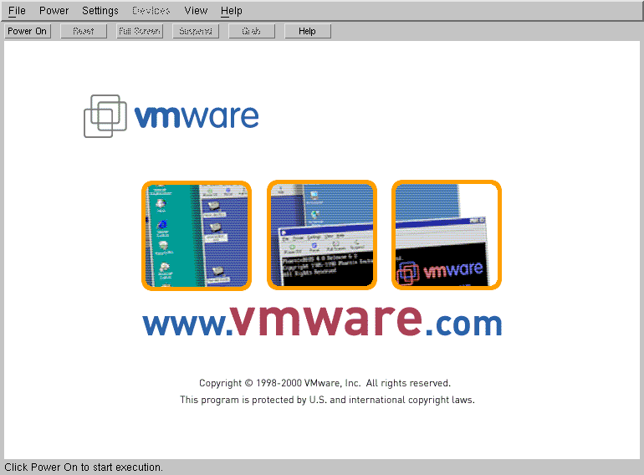Open the File menu
Viewport: 644px width, 475px height.
17,11
